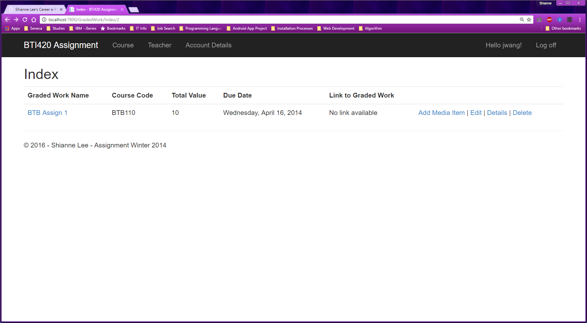Click the Total Value column header

pos(189,95)
